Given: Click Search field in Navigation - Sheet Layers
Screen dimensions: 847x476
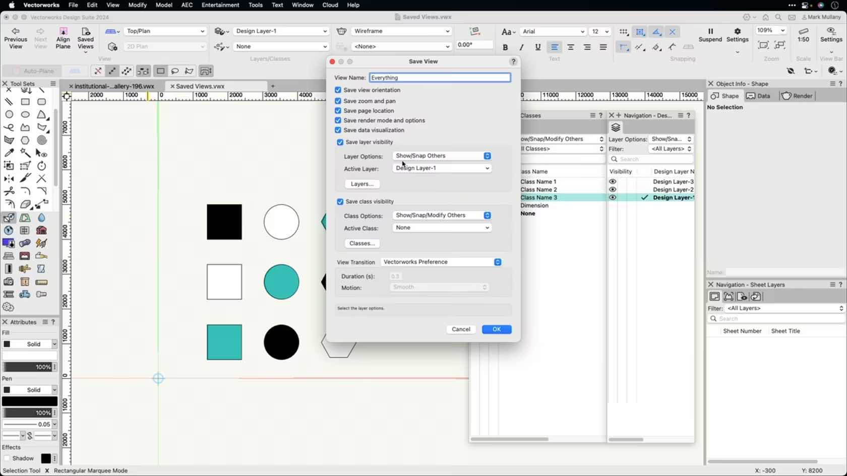Looking at the screenshot, I should (x=776, y=319).
